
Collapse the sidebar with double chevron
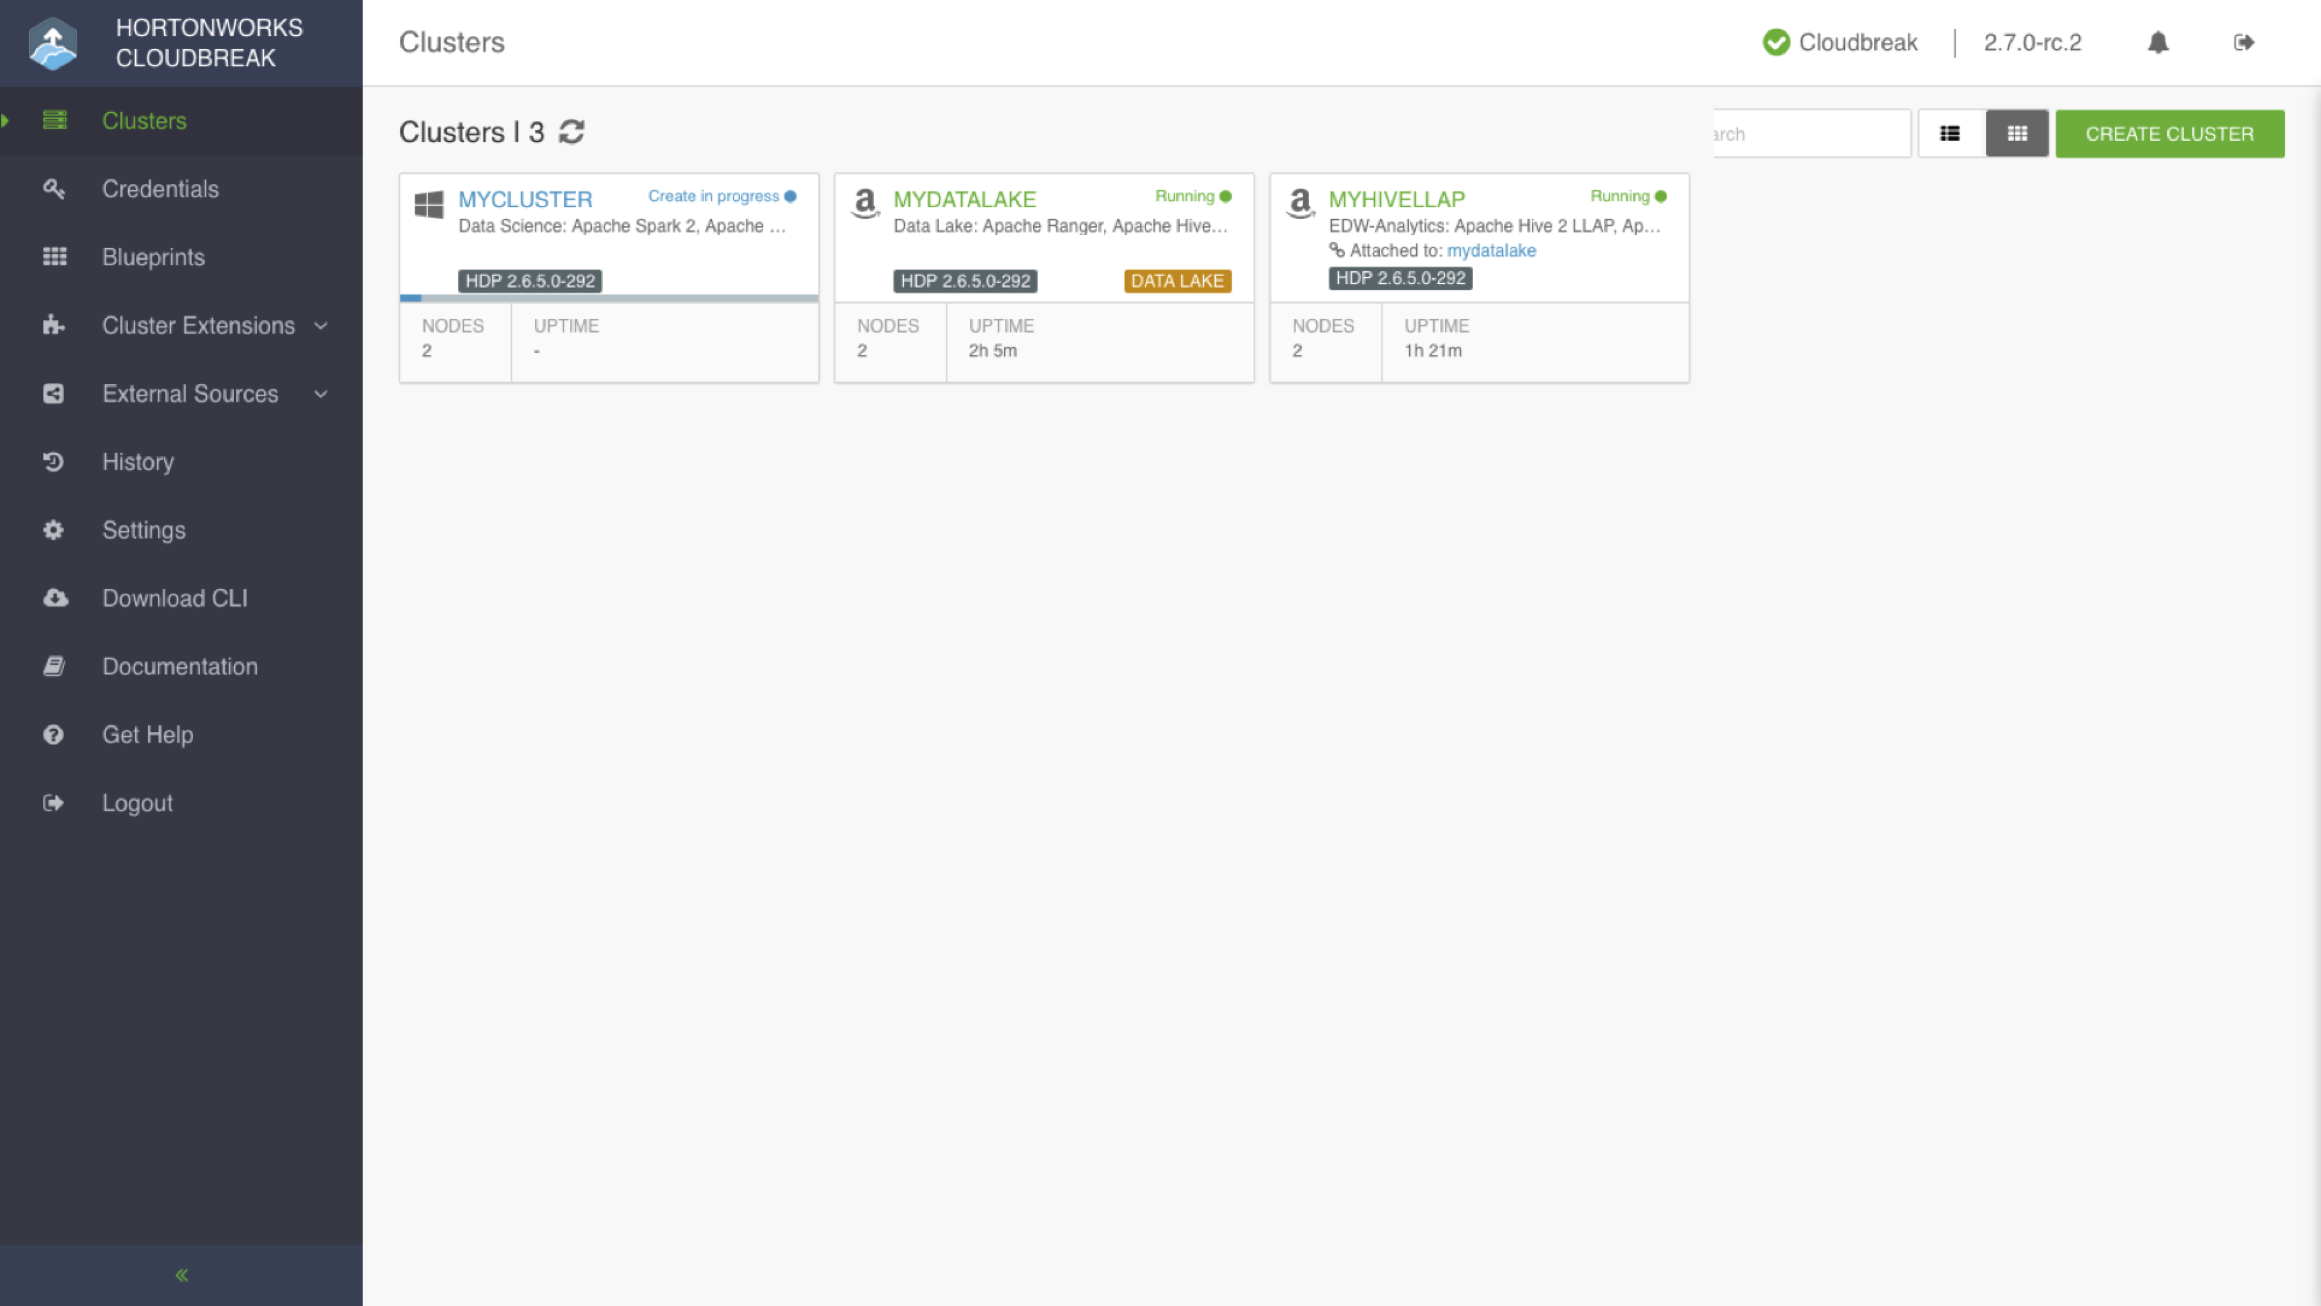click(181, 1274)
